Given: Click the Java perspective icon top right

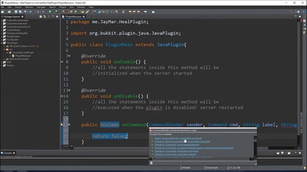Looking at the screenshot, I should click(304, 11).
